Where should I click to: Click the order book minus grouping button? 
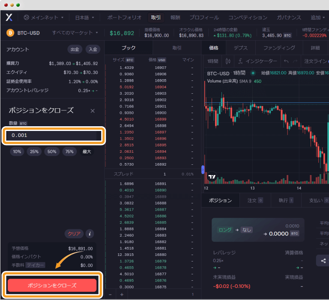pyautogui.click(x=111, y=294)
